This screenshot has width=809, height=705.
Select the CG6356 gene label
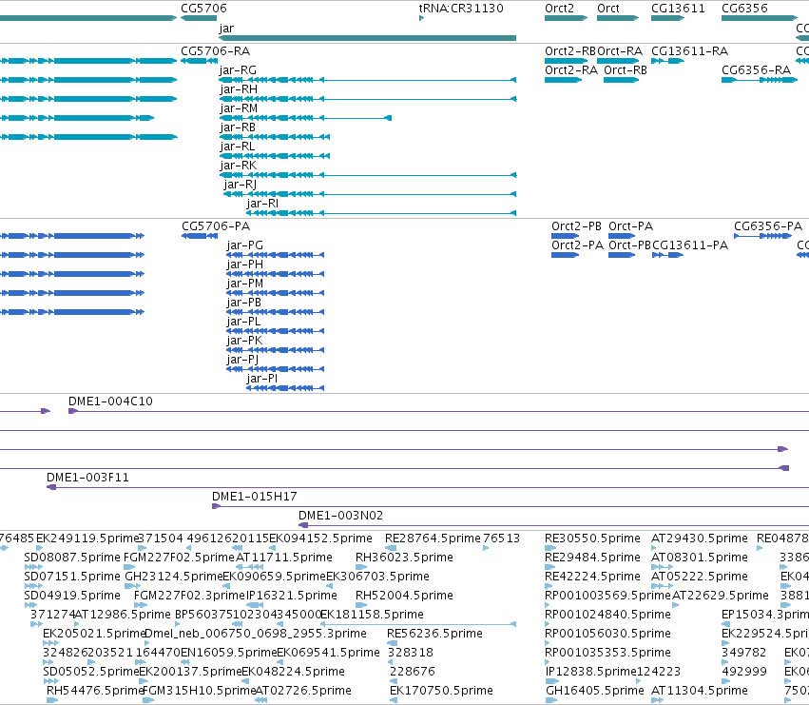tap(744, 9)
